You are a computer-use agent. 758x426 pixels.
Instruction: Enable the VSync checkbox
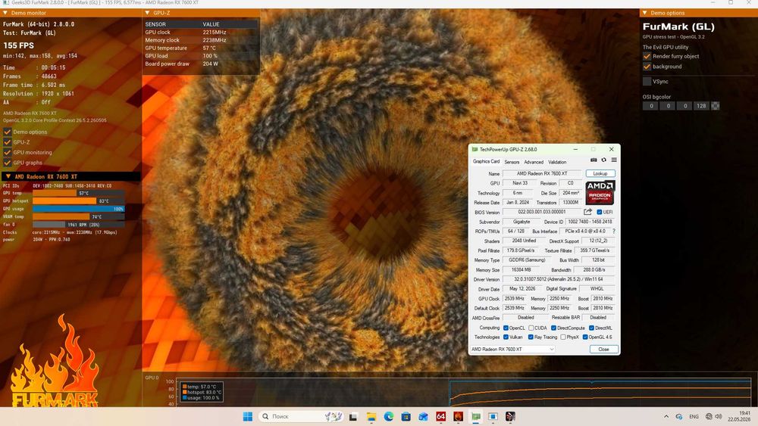coord(647,82)
